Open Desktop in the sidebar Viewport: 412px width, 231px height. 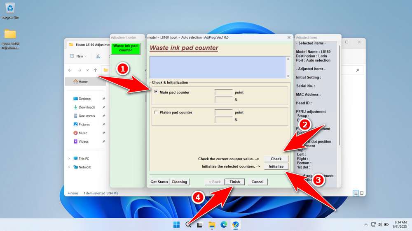coord(85,99)
